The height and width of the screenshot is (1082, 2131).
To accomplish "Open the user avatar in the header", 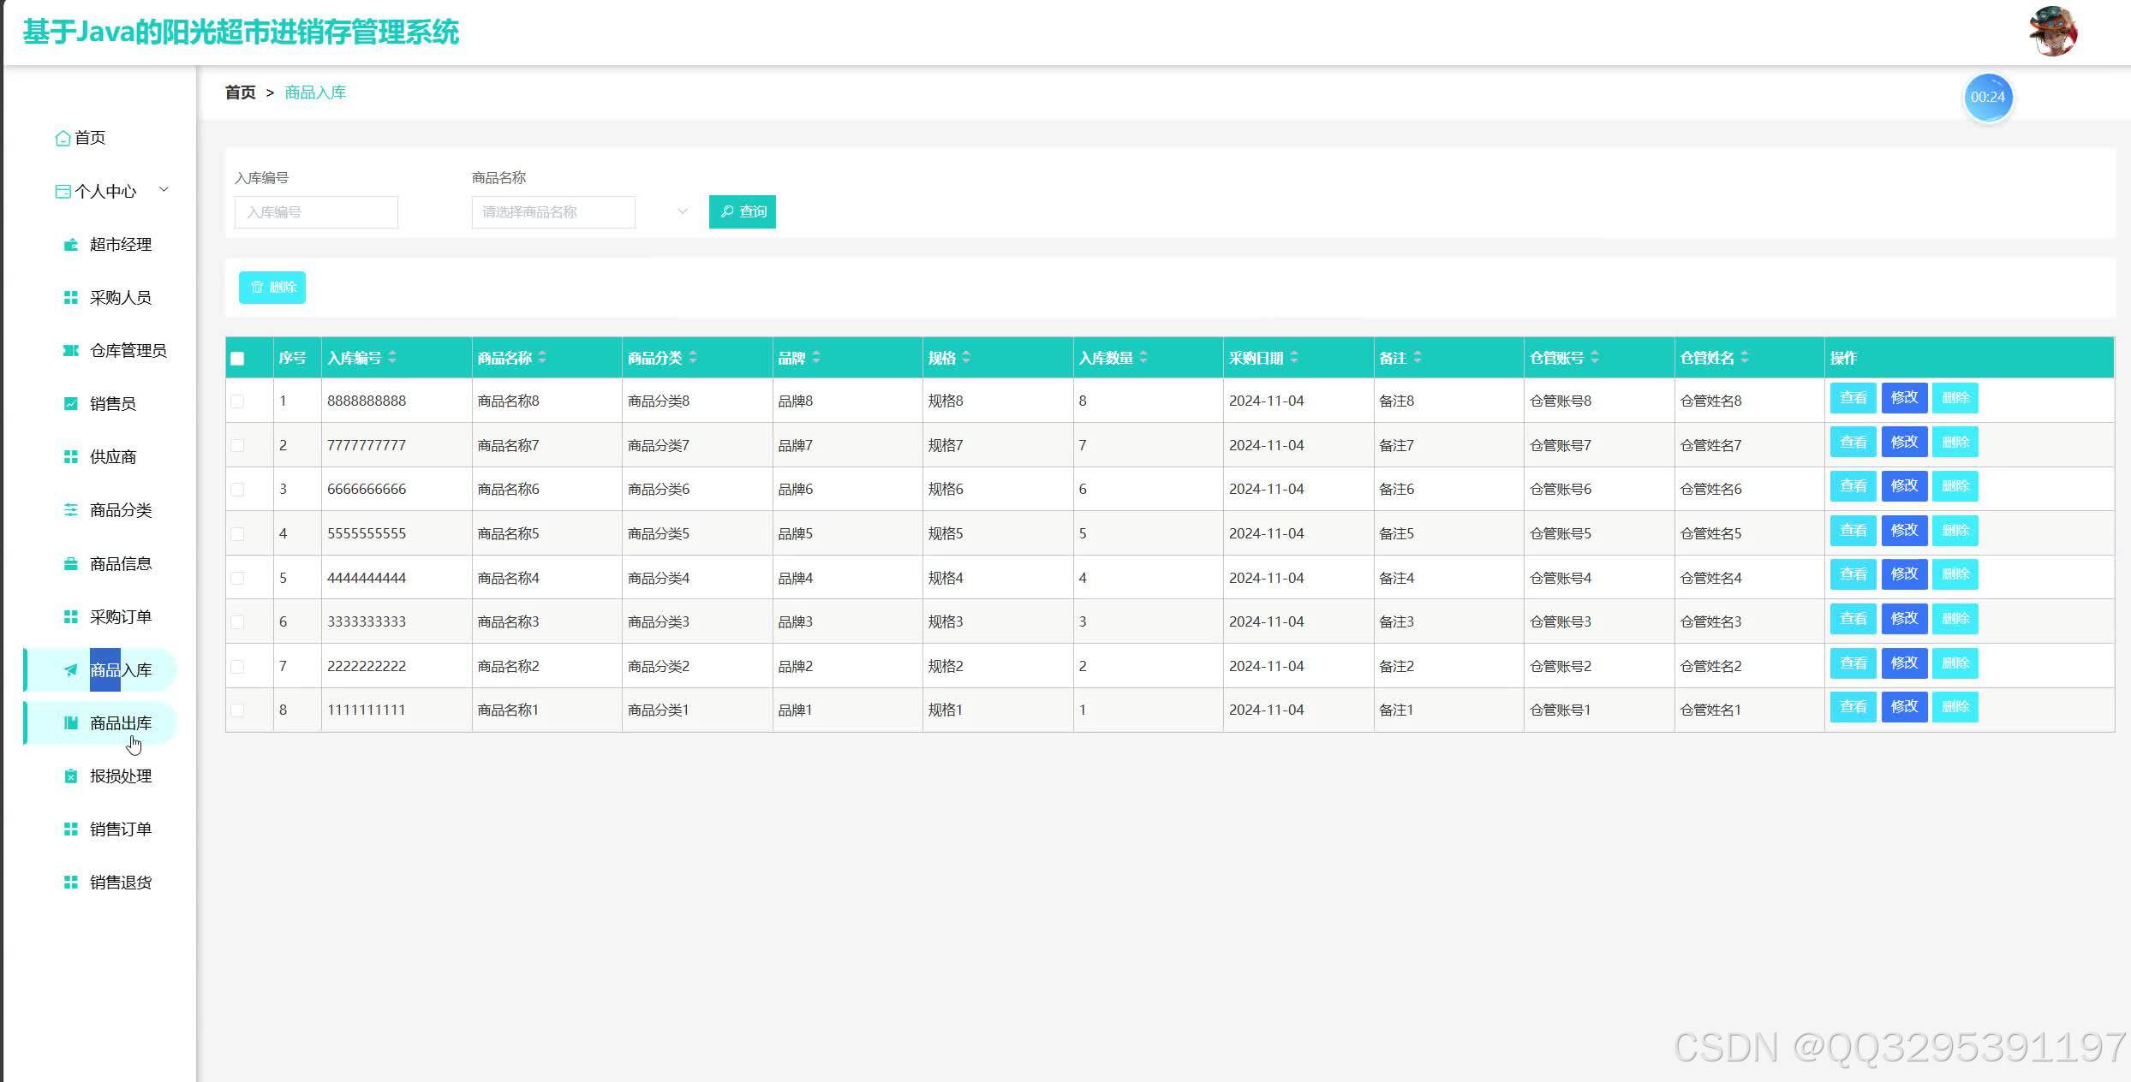I will tap(2053, 32).
